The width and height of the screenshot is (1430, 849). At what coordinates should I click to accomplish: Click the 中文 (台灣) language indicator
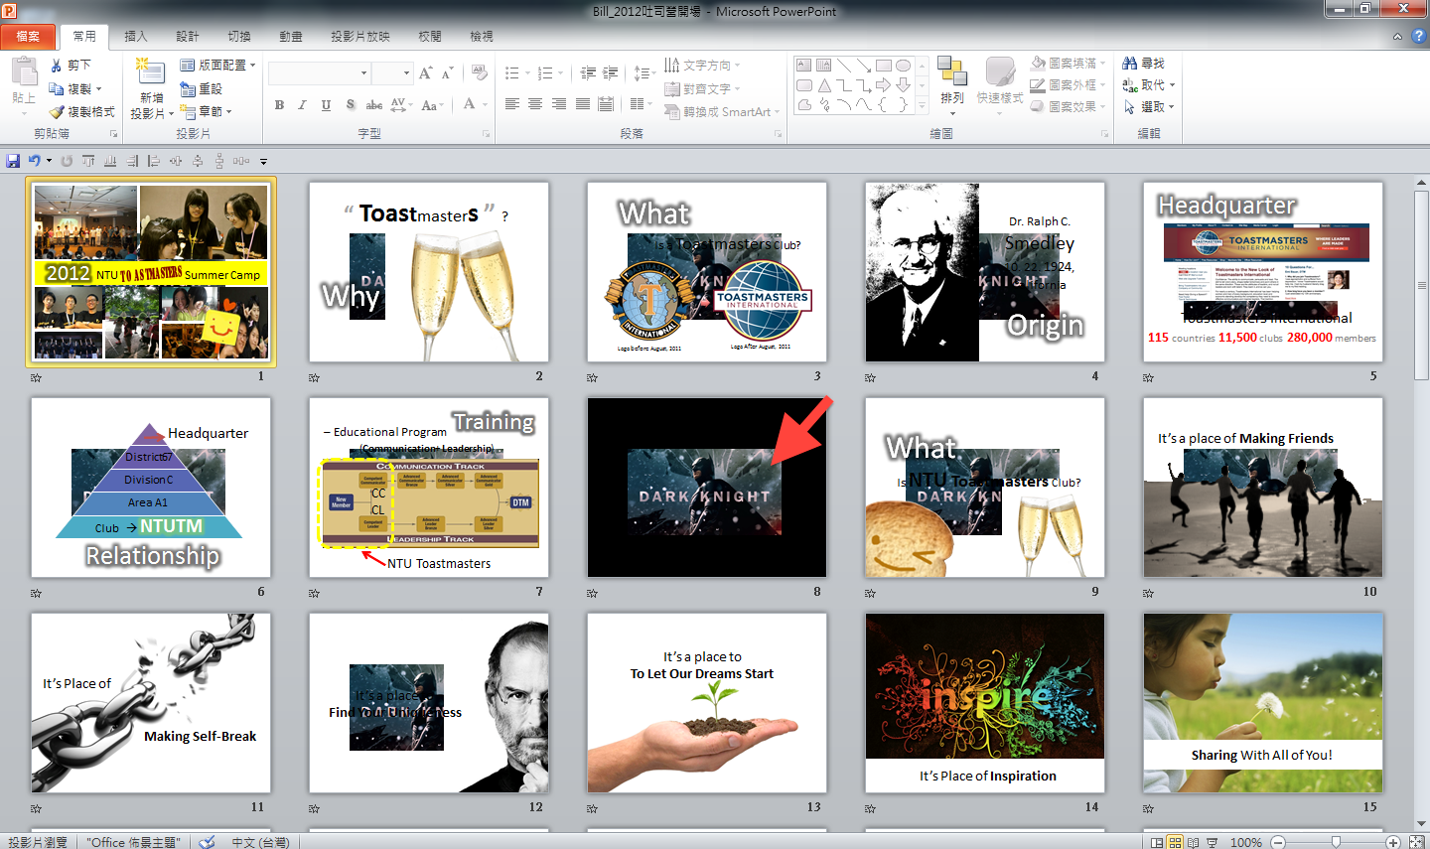260,842
